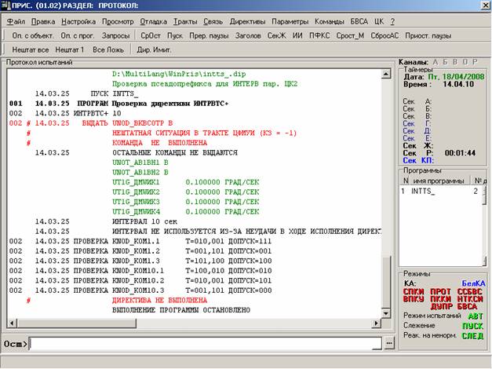492x369 pixels.
Task: Close the ПРИС window
Action: tap(486, 5)
